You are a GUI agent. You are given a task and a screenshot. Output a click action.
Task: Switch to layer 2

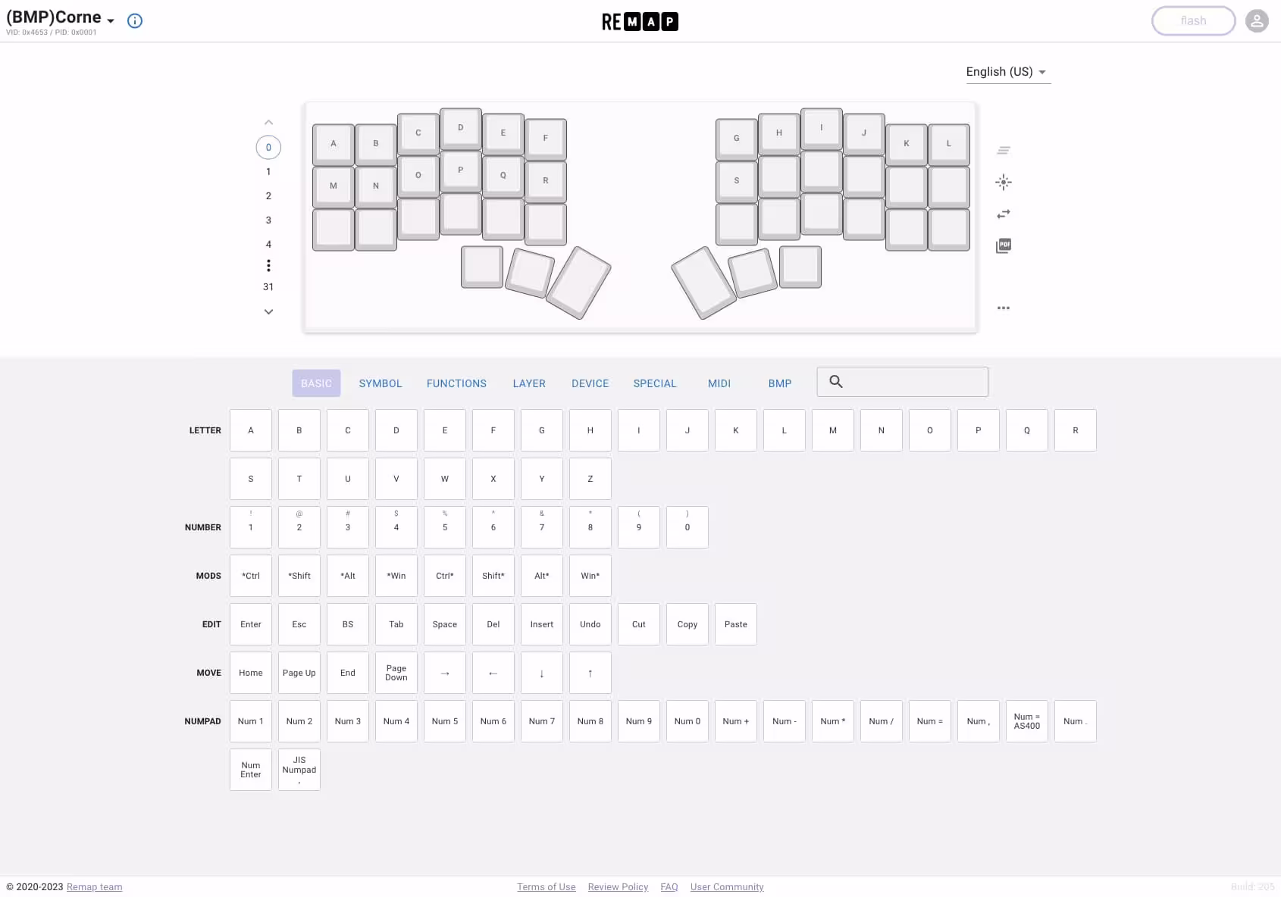[x=268, y=195]
